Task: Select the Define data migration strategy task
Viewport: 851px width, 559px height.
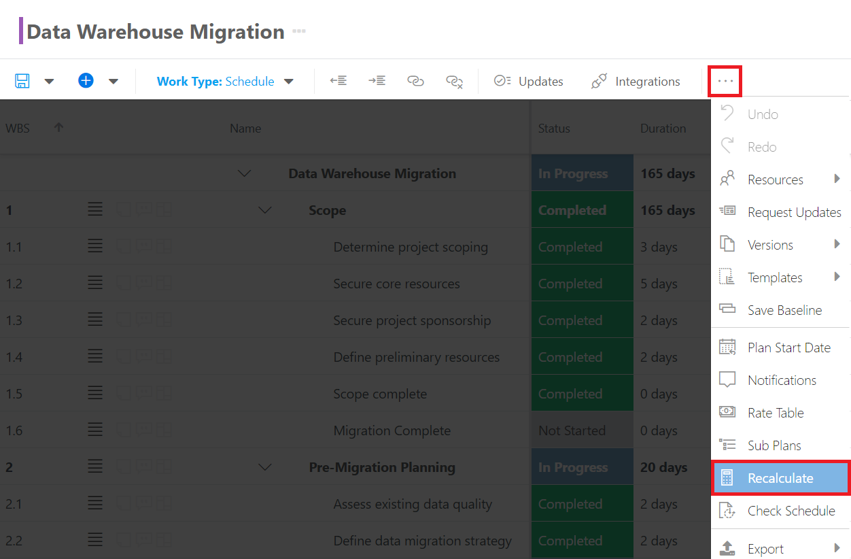Action: click(422, 541)
